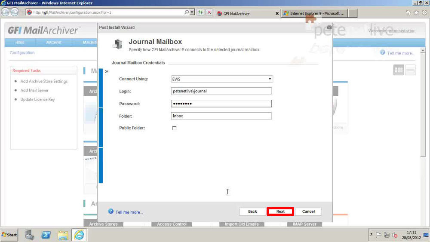Go Back in the wizard
The width and height of the screenshot is (430, 242).
click(252, 211)
